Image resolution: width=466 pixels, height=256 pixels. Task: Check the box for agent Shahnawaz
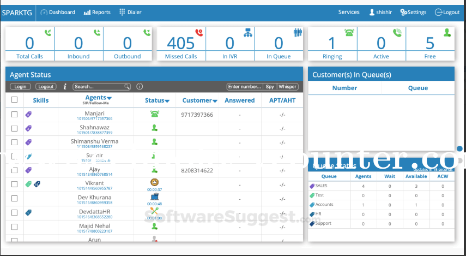[x=14, y=128]
